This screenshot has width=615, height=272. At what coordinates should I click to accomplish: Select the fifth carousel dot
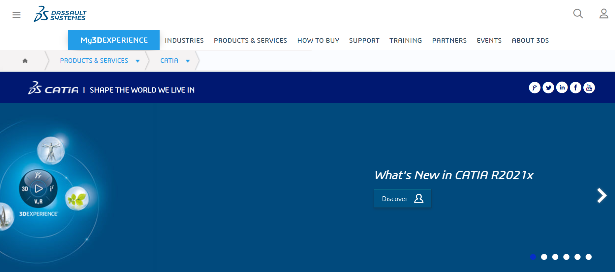(x=577, y=257)
